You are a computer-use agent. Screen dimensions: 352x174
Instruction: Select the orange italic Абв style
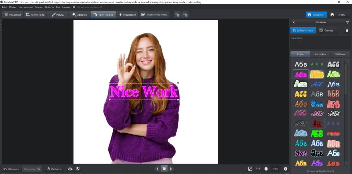click(300, 104)
